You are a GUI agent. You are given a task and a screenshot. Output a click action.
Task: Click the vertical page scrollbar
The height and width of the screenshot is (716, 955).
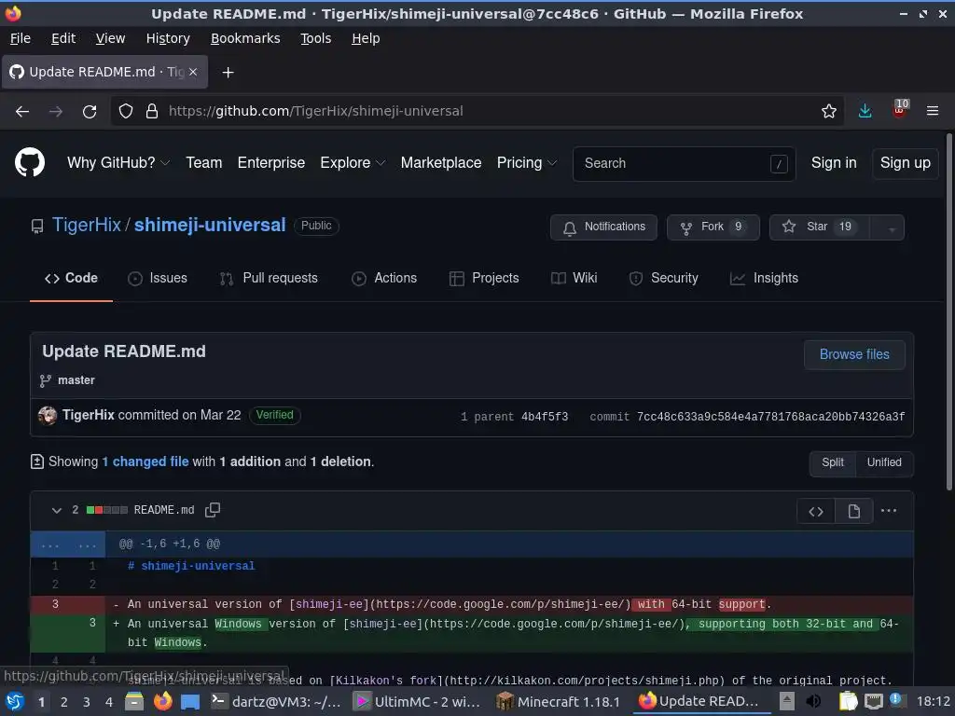coord(948,311)
